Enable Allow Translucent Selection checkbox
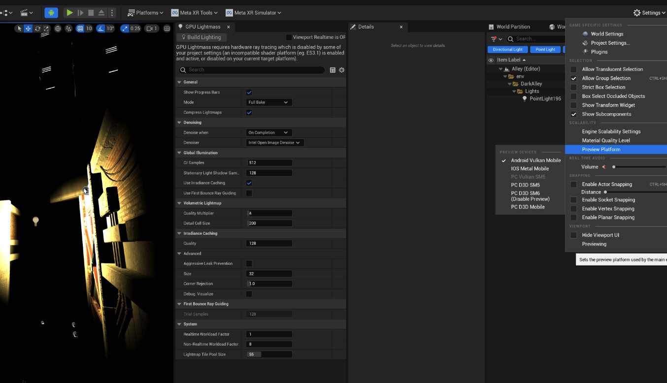This screenshot has width=667, height=383. [x=573, y=69]
